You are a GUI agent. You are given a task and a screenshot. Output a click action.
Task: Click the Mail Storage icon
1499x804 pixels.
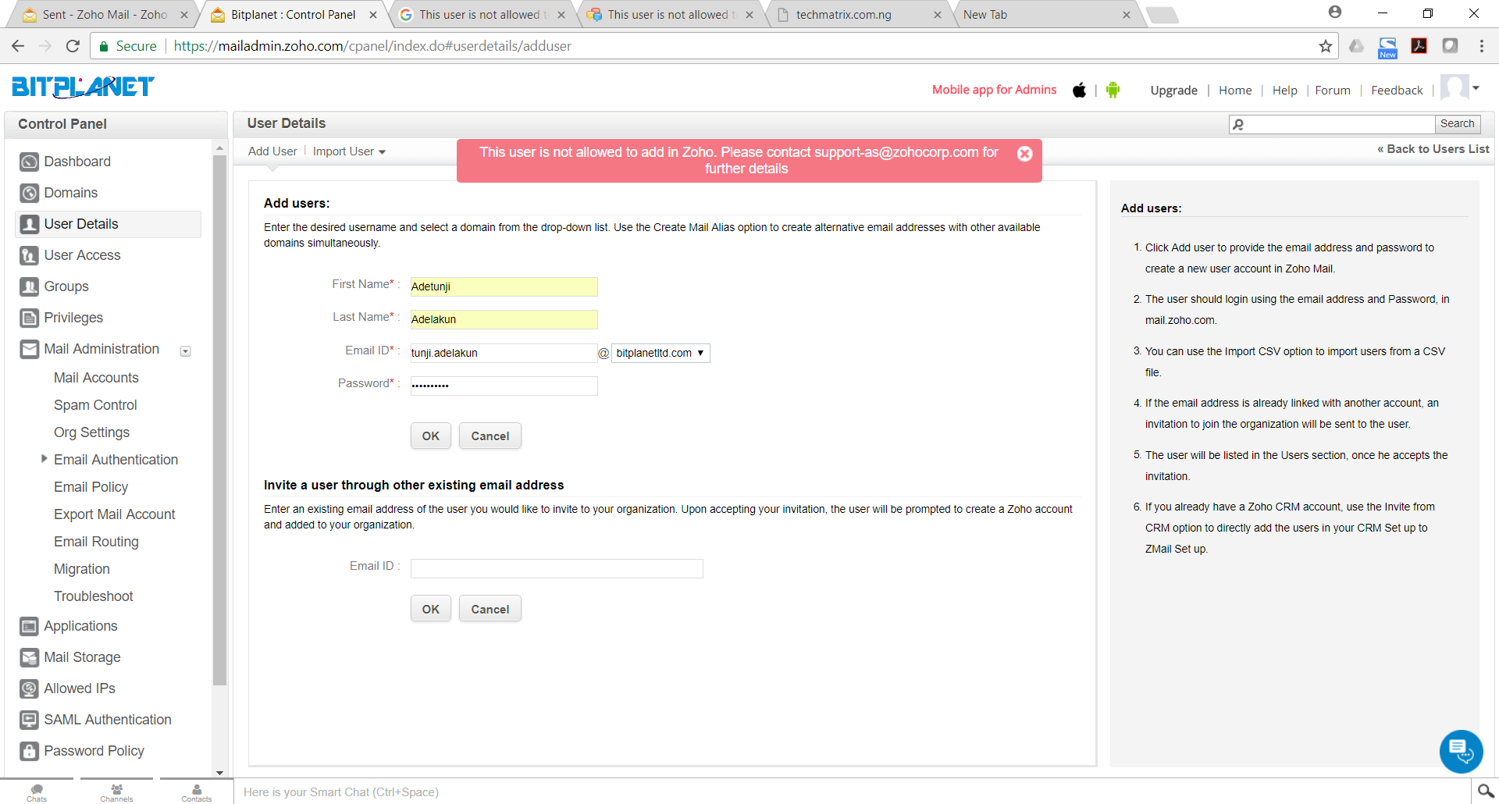tap(29, 657)
